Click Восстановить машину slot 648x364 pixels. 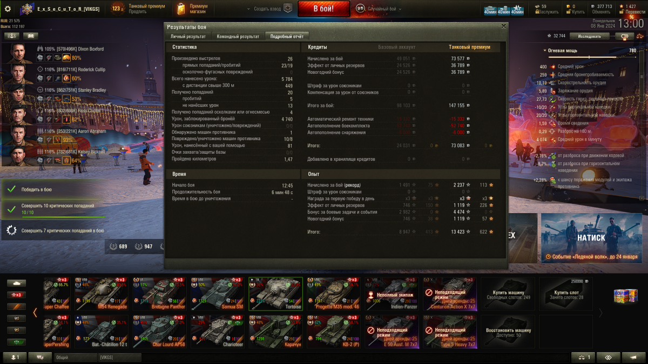[509, 332]
